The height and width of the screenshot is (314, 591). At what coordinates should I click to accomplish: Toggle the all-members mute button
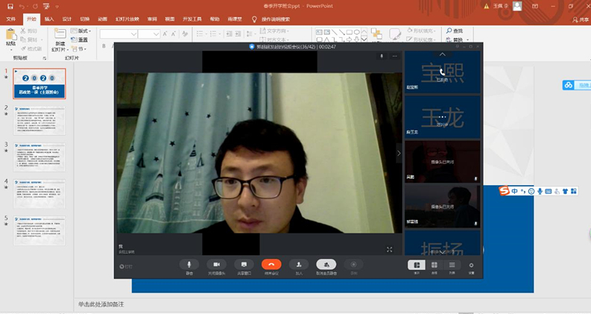[x=326, y=265]
